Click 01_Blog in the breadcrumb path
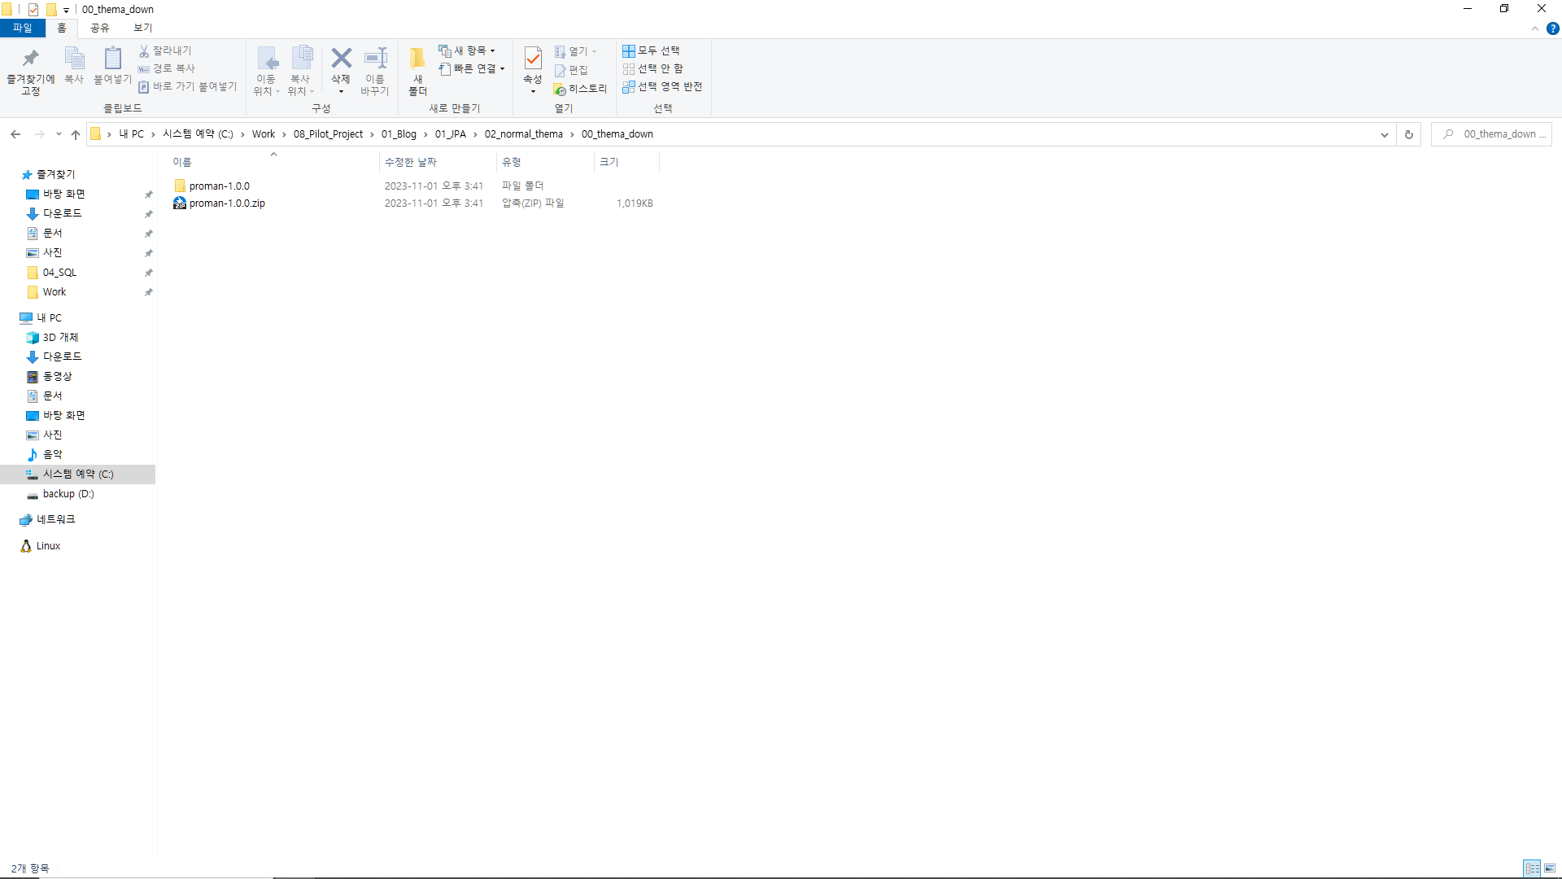The width and height of the screenshot is (1562, 879). (399, 134)
